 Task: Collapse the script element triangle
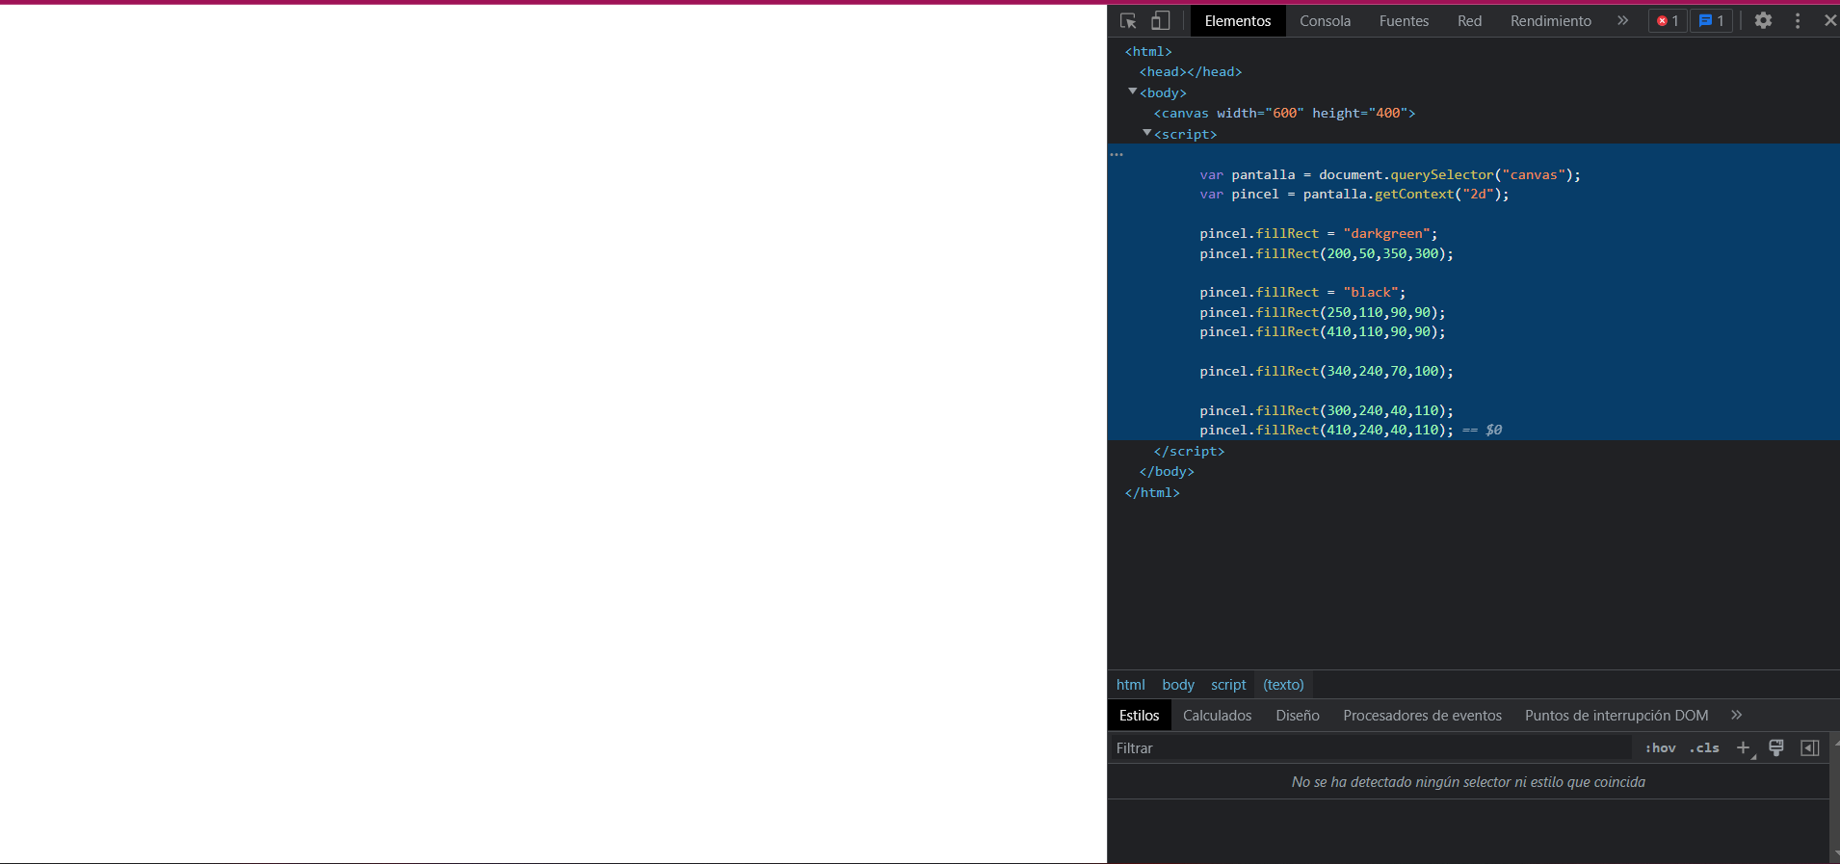(1147, 133)
